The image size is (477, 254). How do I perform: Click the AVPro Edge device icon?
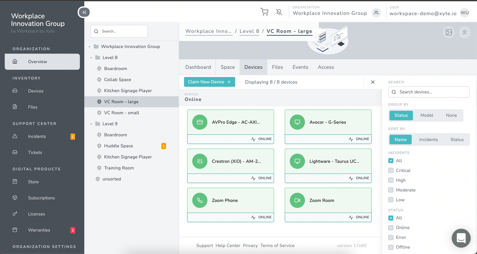pos(200,122)
